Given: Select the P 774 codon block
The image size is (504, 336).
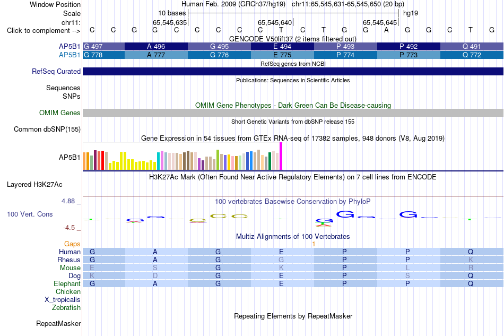Looking at the screenshot, I should (x=345, y=55).
